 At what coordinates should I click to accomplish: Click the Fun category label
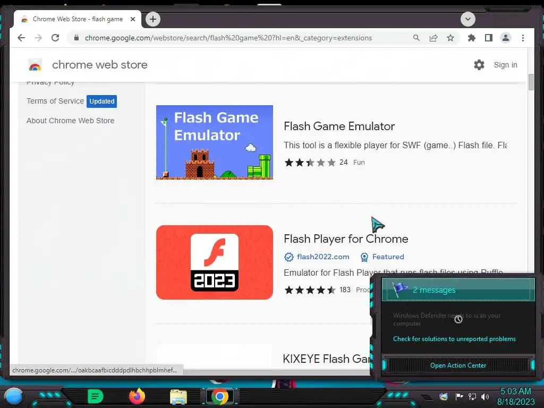359,163
